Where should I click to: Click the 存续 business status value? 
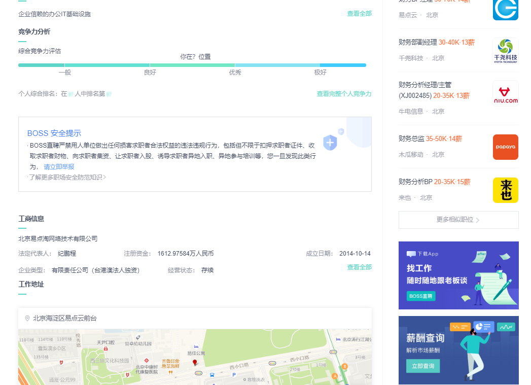point(207,270)
